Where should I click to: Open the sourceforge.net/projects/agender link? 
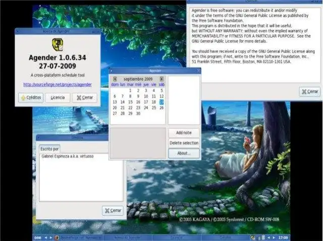click(58, 85)
